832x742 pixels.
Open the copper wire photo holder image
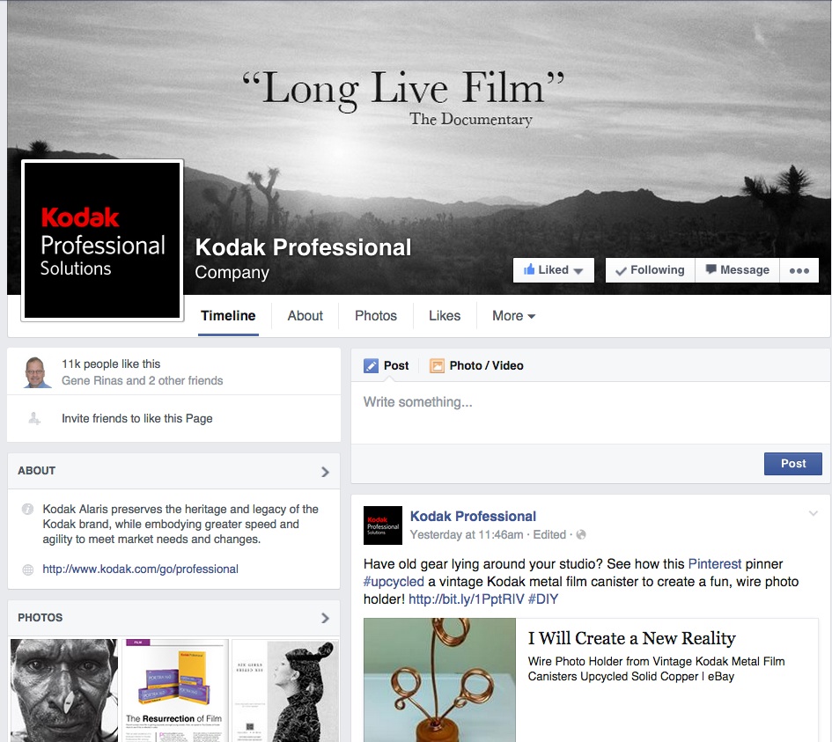[440, 680]
